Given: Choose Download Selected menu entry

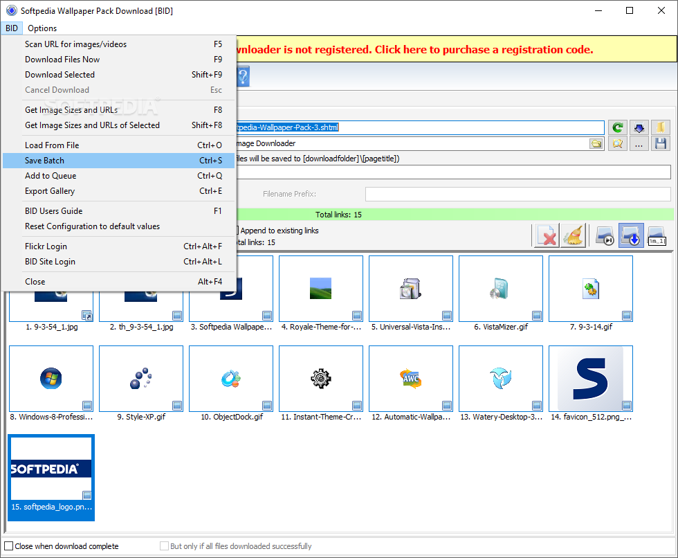Looking at the screenshot, I should click(119, 74).
